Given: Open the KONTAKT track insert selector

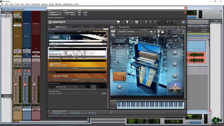Looking at the screenshot, I should (54, 13).
